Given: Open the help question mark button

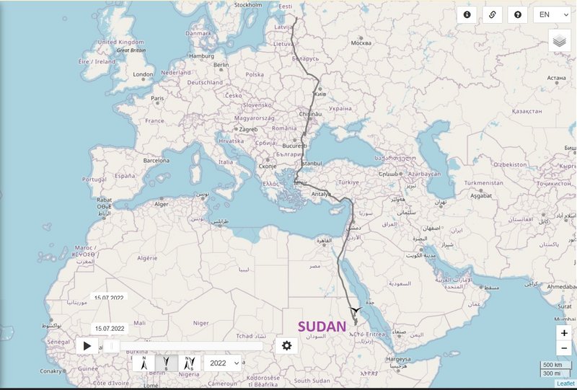Looking at the screenshot, I should 518,14.
